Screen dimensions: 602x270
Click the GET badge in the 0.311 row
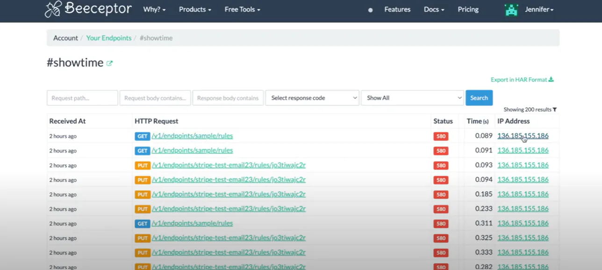(143, 224)
